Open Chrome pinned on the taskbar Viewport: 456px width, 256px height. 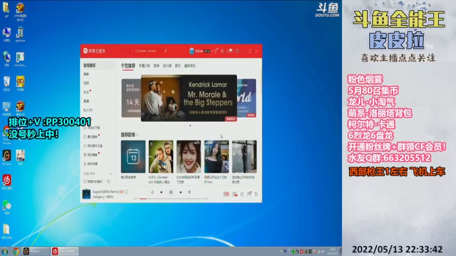coord(16,251)
